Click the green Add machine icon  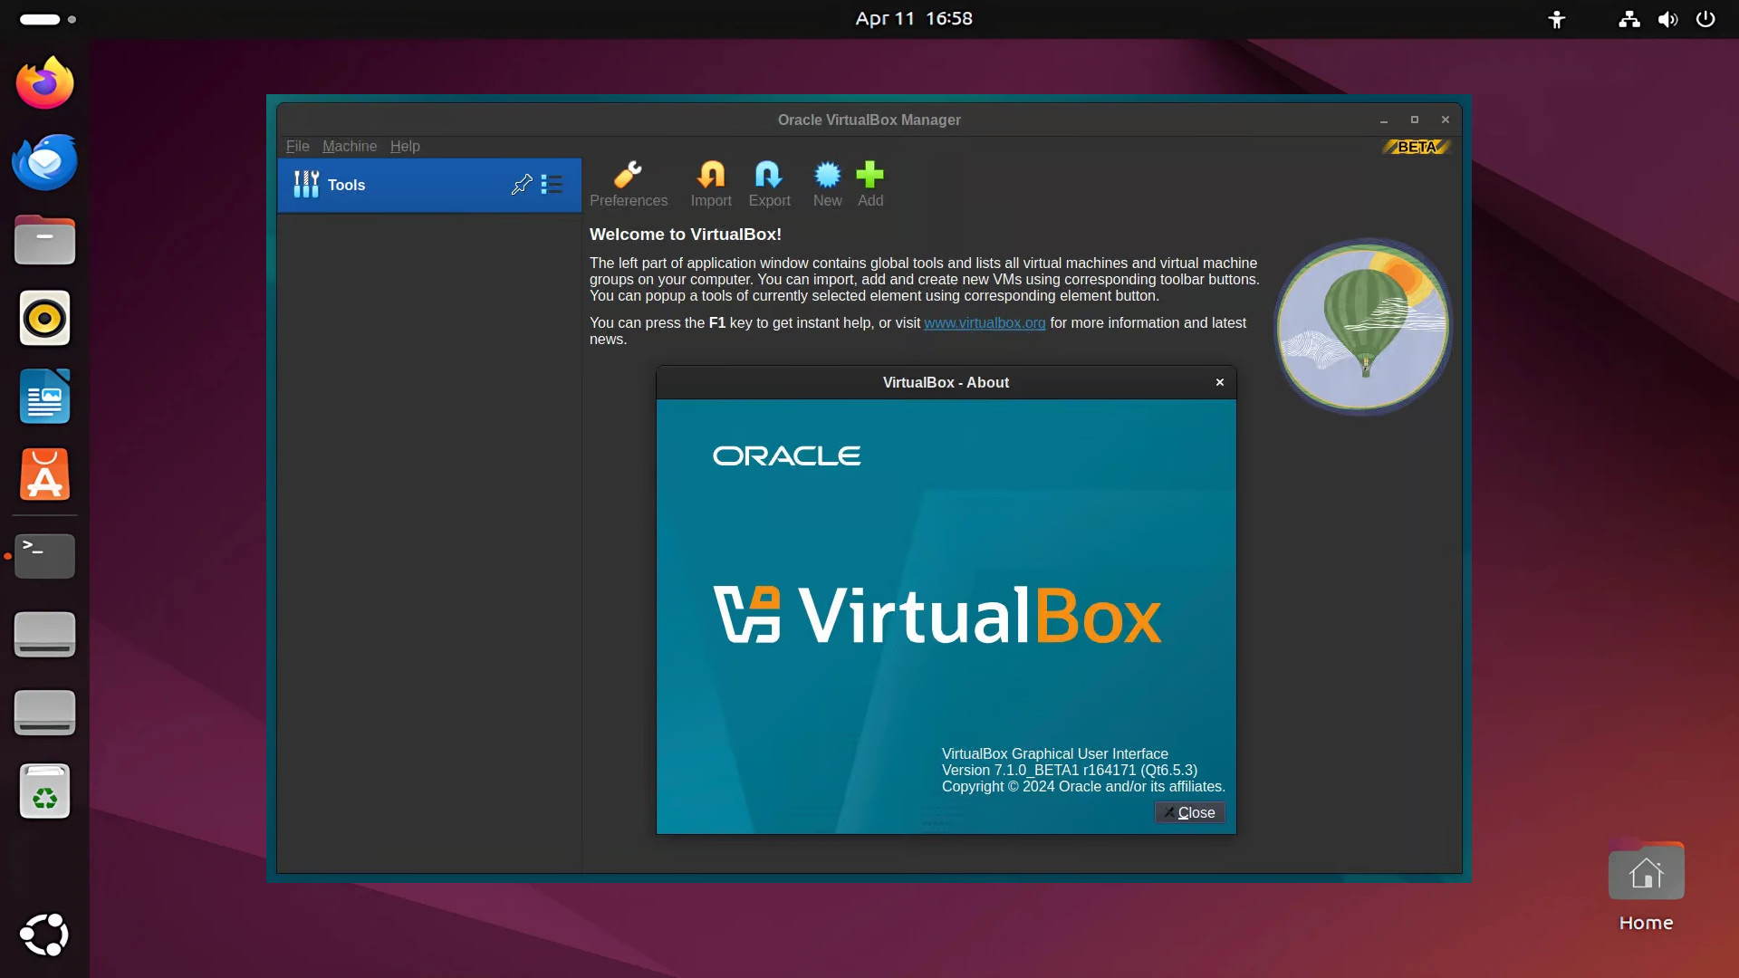pyautogui.click(x=869, y=184)
